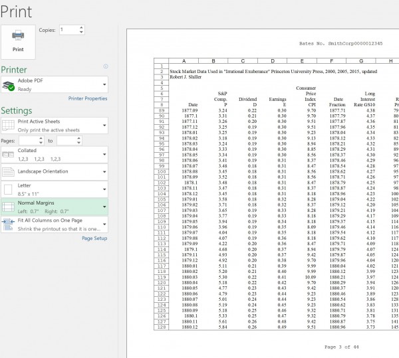Click the Adobe PDF printer icon

(x=9, y=84)
